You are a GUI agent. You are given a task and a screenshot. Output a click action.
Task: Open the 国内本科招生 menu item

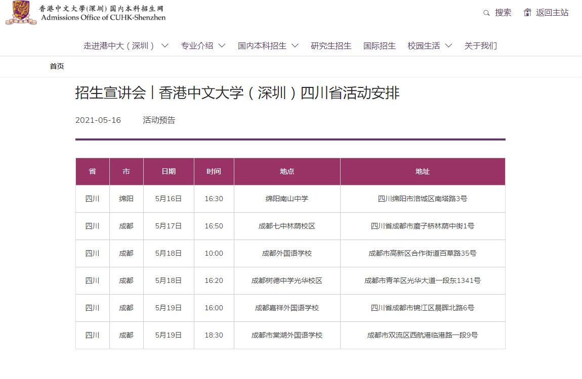262,45
